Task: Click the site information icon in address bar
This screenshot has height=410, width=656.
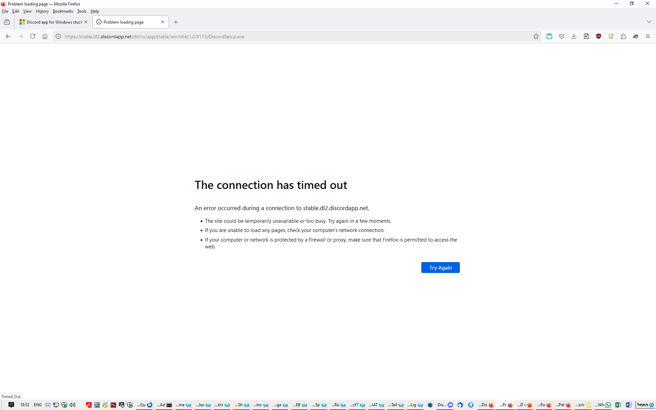Action: pos(58,37)
